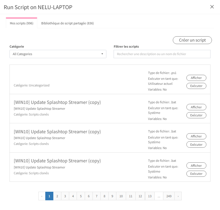220x210 pixels.
Task: Select page 11 in pagination
Action: tap(131, 196)
